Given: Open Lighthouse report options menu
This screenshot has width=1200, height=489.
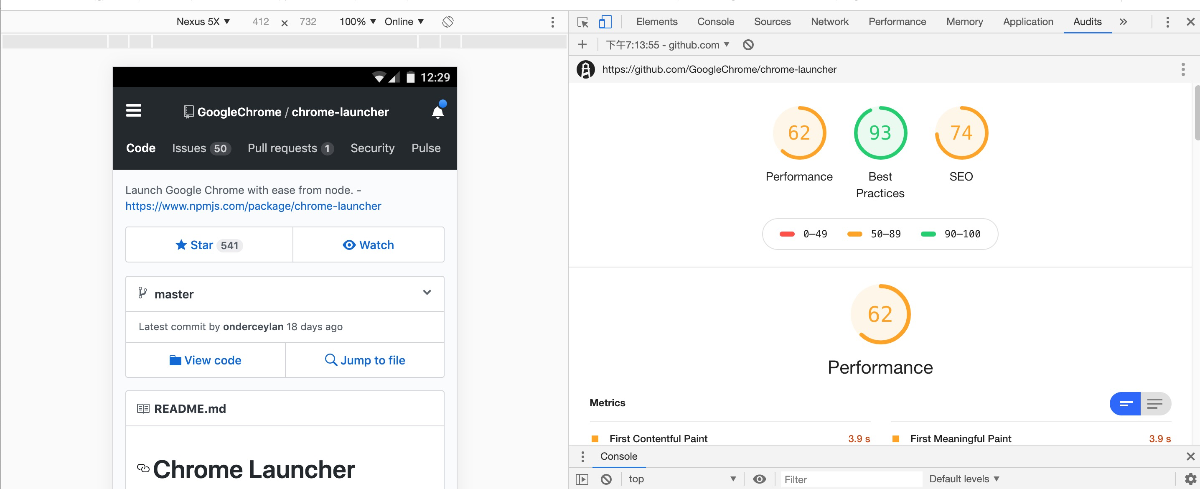Looking at the screenshot, I should click(1183, 69).
